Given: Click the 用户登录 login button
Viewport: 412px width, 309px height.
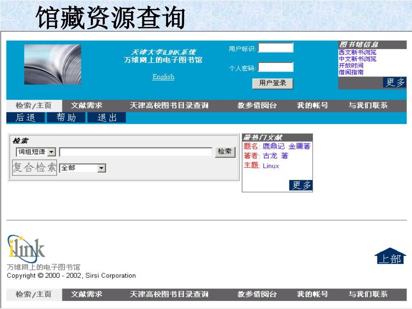Looking at the screenshot, I should click(273, 84).
